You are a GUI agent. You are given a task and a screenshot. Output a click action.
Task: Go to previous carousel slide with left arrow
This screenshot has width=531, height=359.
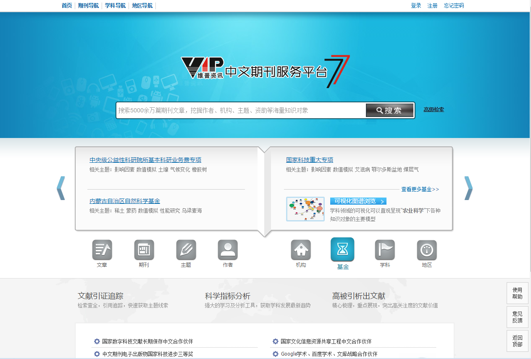click(x=61, y=188)
